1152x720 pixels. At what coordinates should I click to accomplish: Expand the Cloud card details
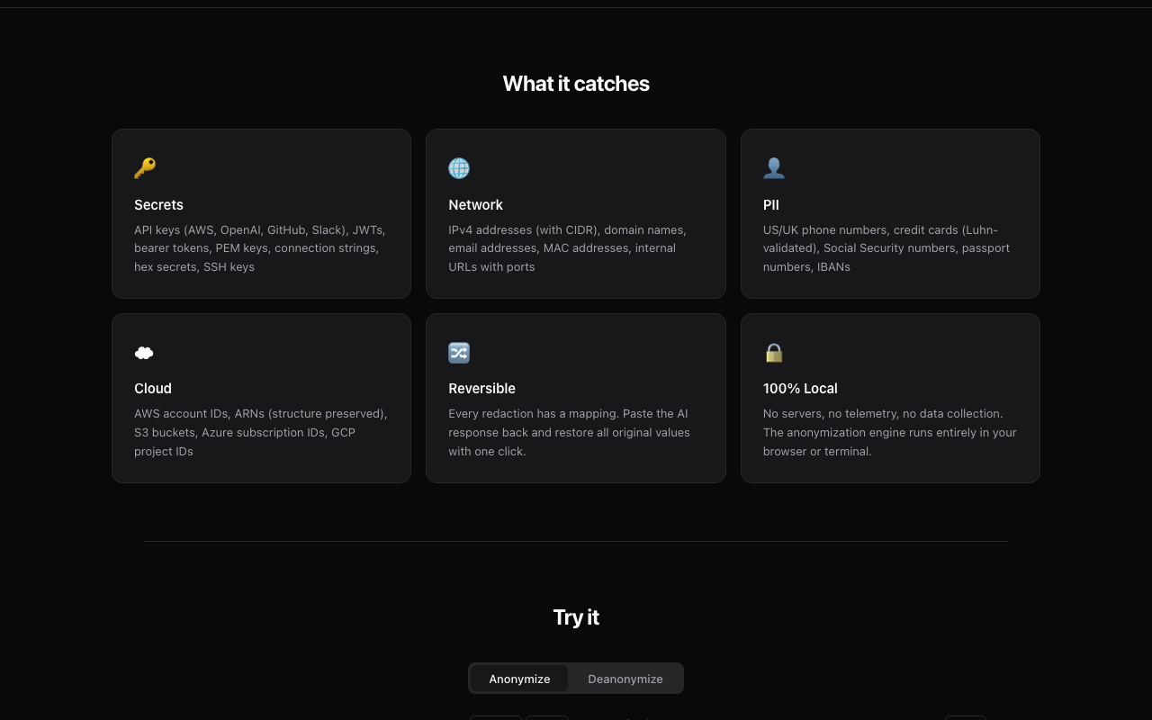tap(261, 398)
